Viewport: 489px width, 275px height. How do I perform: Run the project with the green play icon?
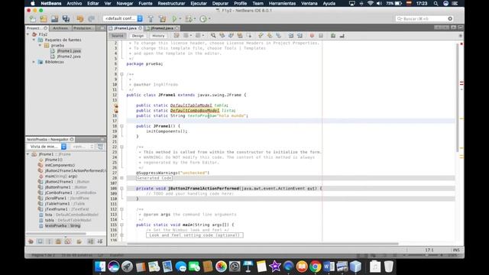tap(174, 18)
